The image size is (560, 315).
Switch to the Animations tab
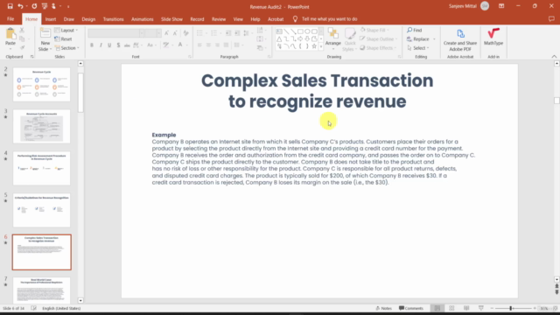142,19
